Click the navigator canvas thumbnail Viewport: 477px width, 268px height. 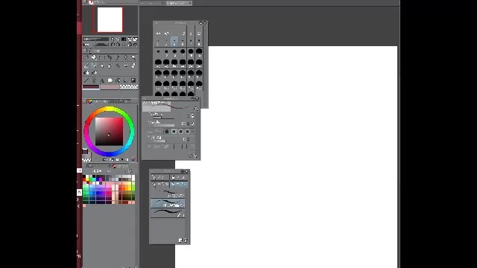point(110,20)
